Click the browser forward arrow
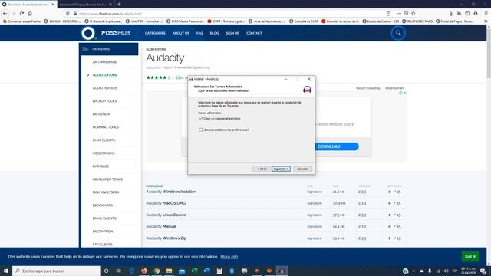 (x=14, y=14)
